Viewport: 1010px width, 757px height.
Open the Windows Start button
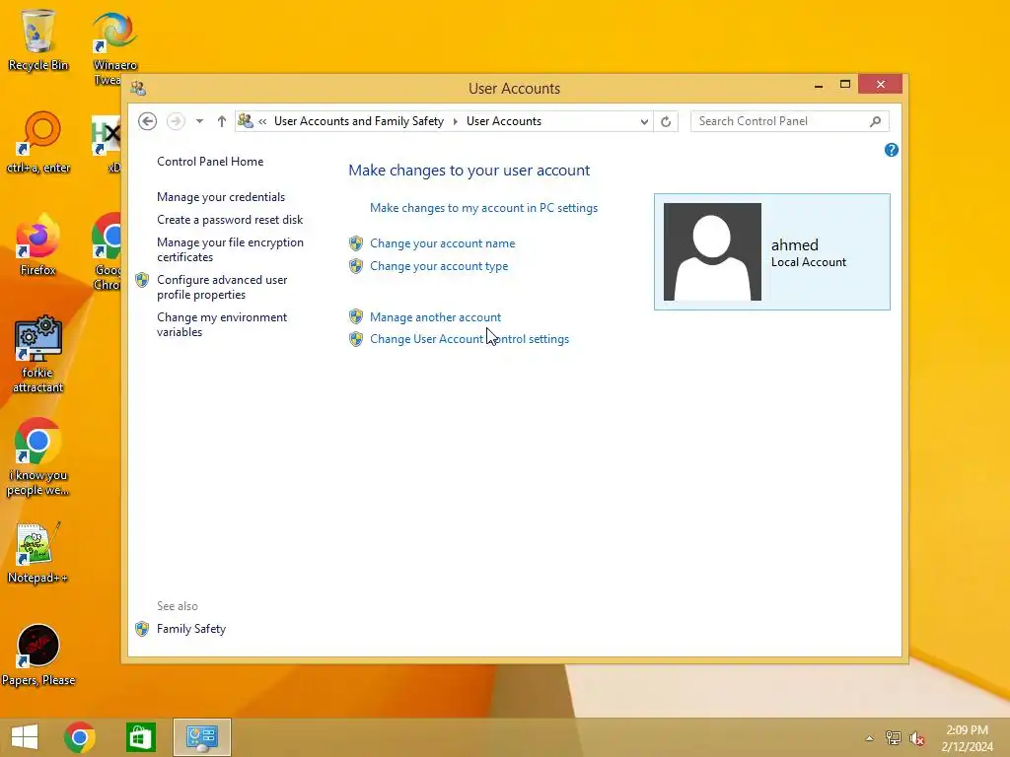(25, 737)
